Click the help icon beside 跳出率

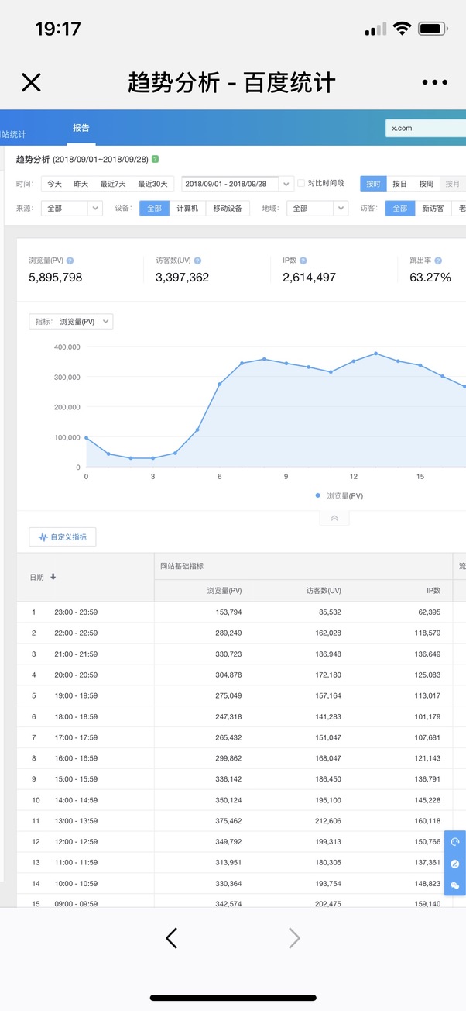[x=438, y=261]
